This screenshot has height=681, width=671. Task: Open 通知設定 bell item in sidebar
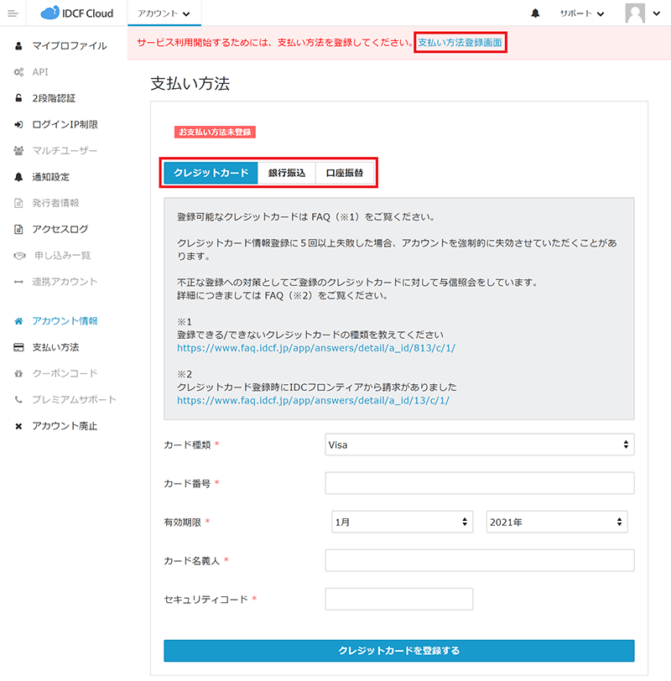50,177
